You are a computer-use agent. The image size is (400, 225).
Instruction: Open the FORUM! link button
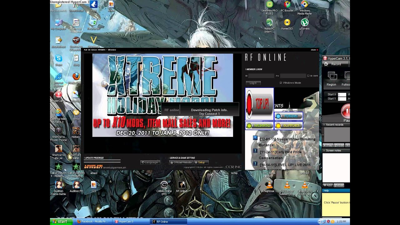289,116
